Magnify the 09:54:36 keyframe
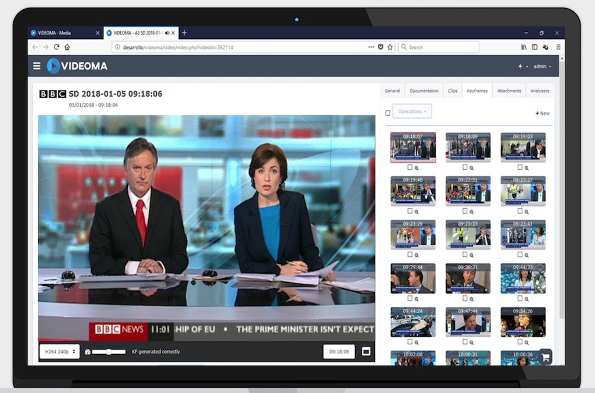Image resolution: width=595 pixels, height=393 pixels. [526, 342]
